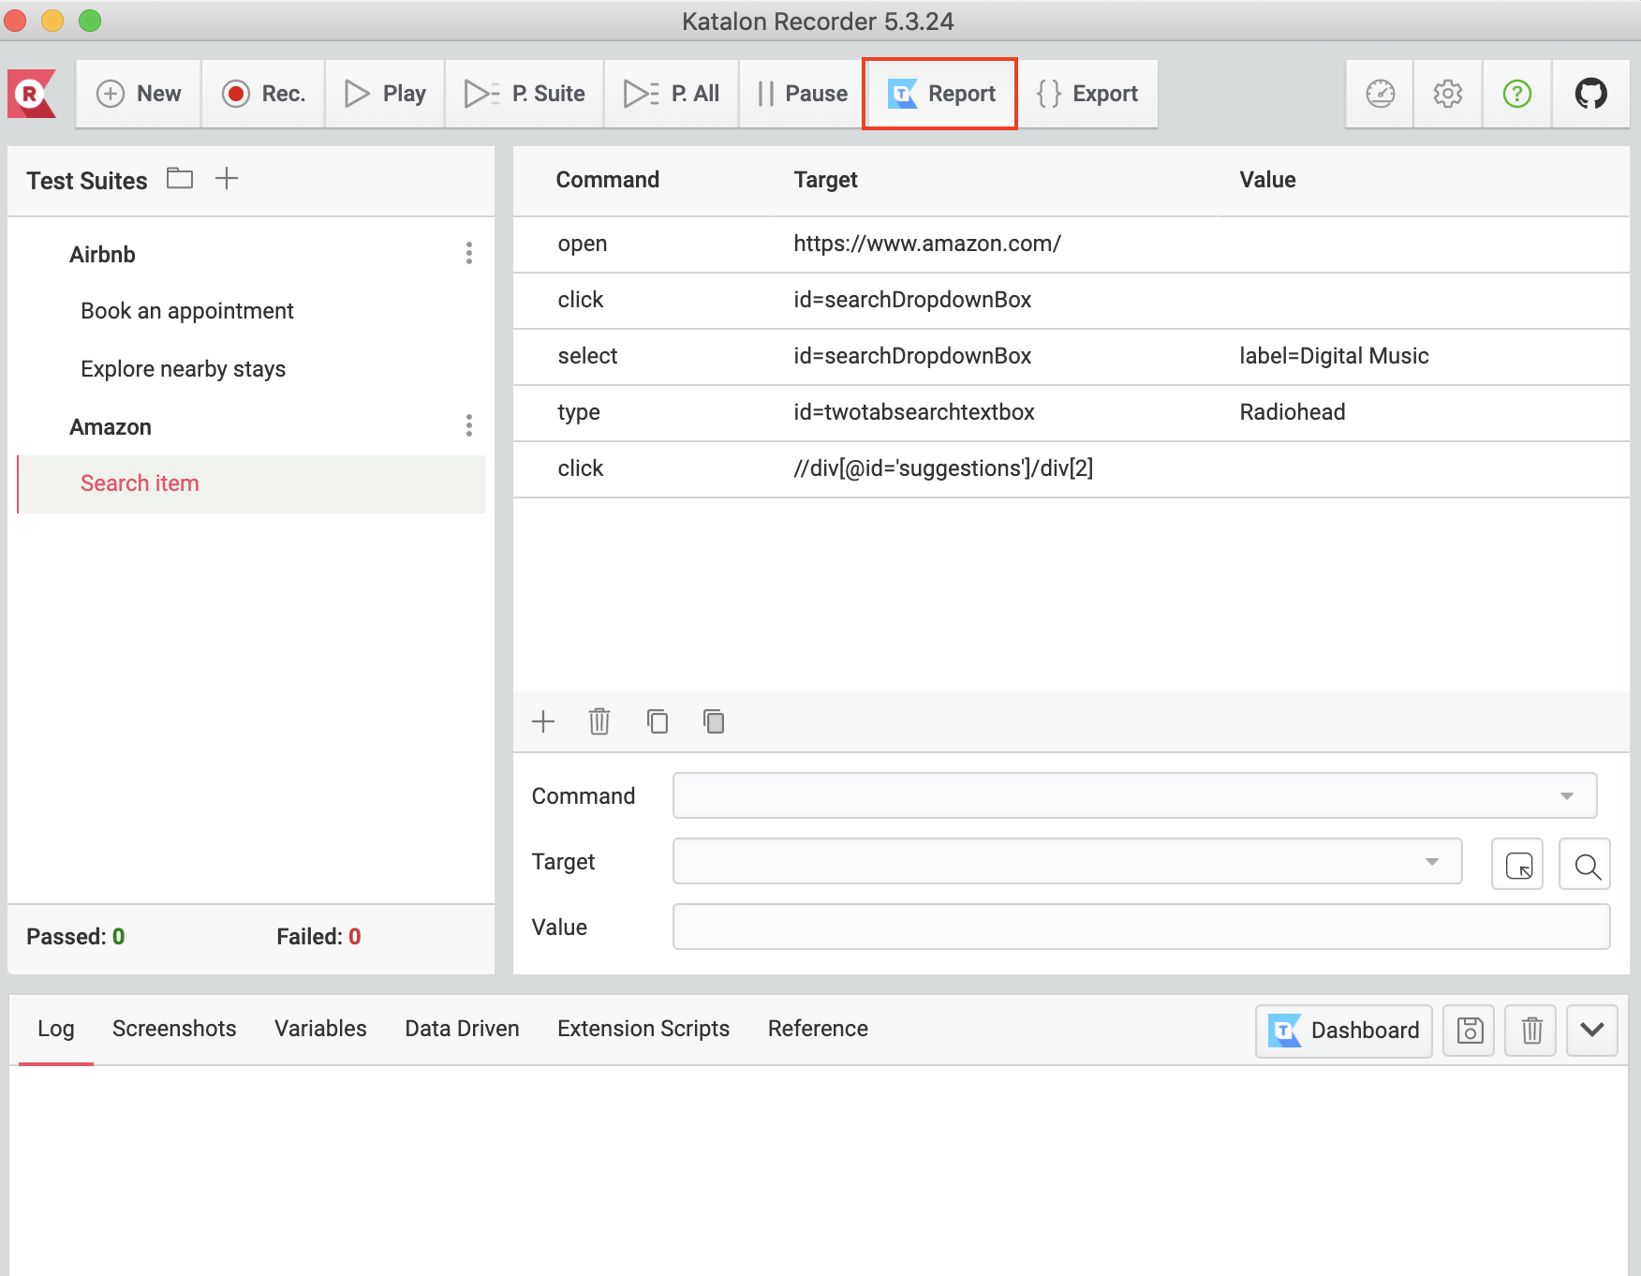Delete selected command trash icon

pyautogui.click(x=599, y=721)
